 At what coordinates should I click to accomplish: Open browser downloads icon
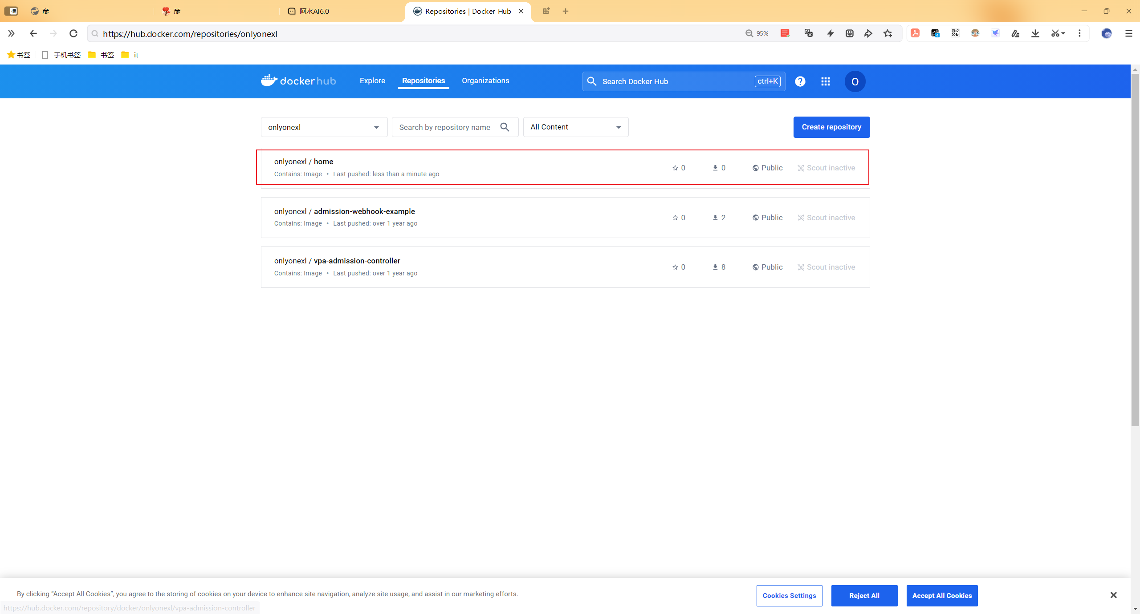(x=1035, y=33)
